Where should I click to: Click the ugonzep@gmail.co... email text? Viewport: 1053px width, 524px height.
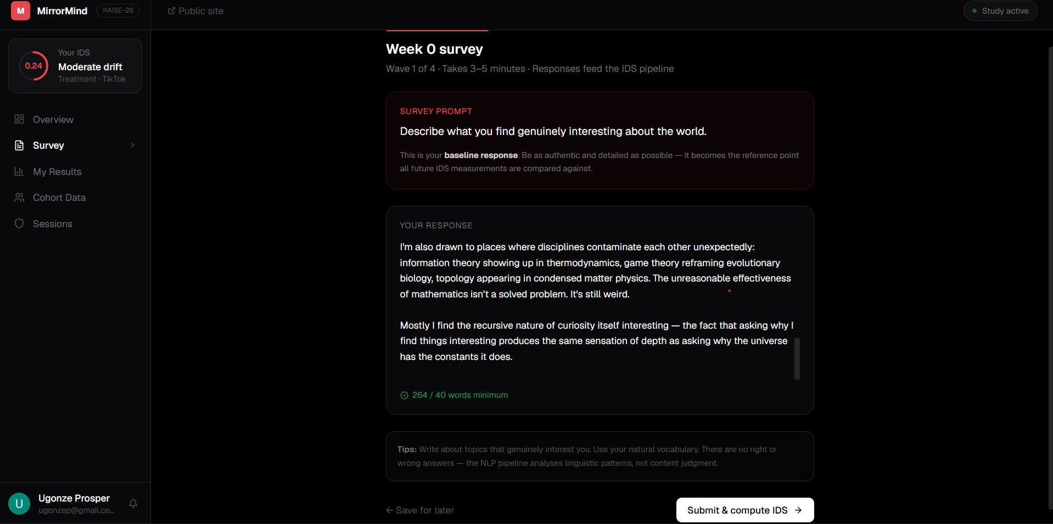tap(76, 510)
